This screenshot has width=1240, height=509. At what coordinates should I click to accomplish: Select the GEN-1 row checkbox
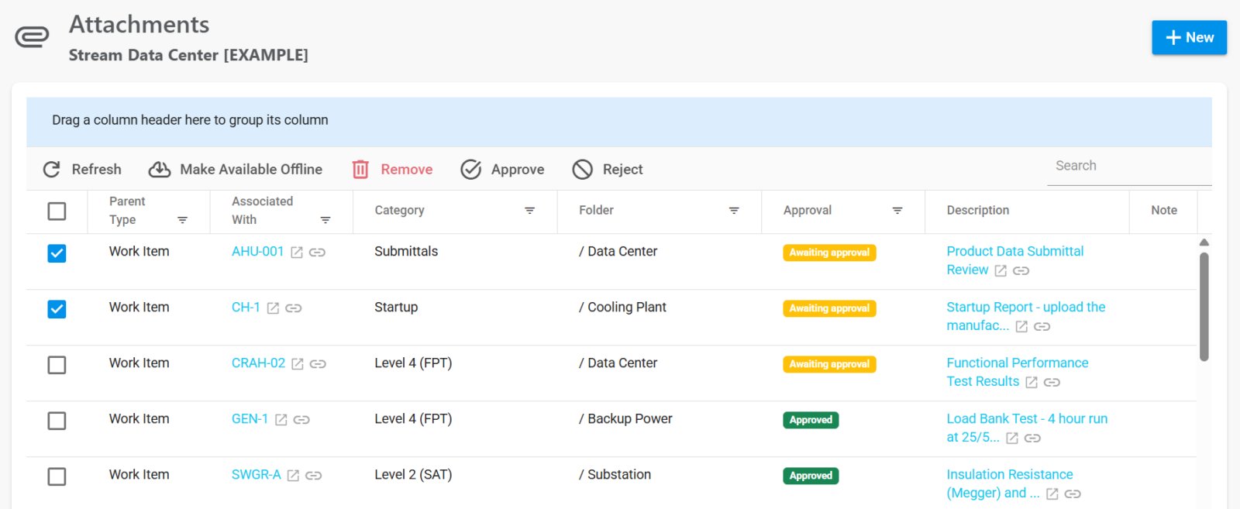[57, 421]
